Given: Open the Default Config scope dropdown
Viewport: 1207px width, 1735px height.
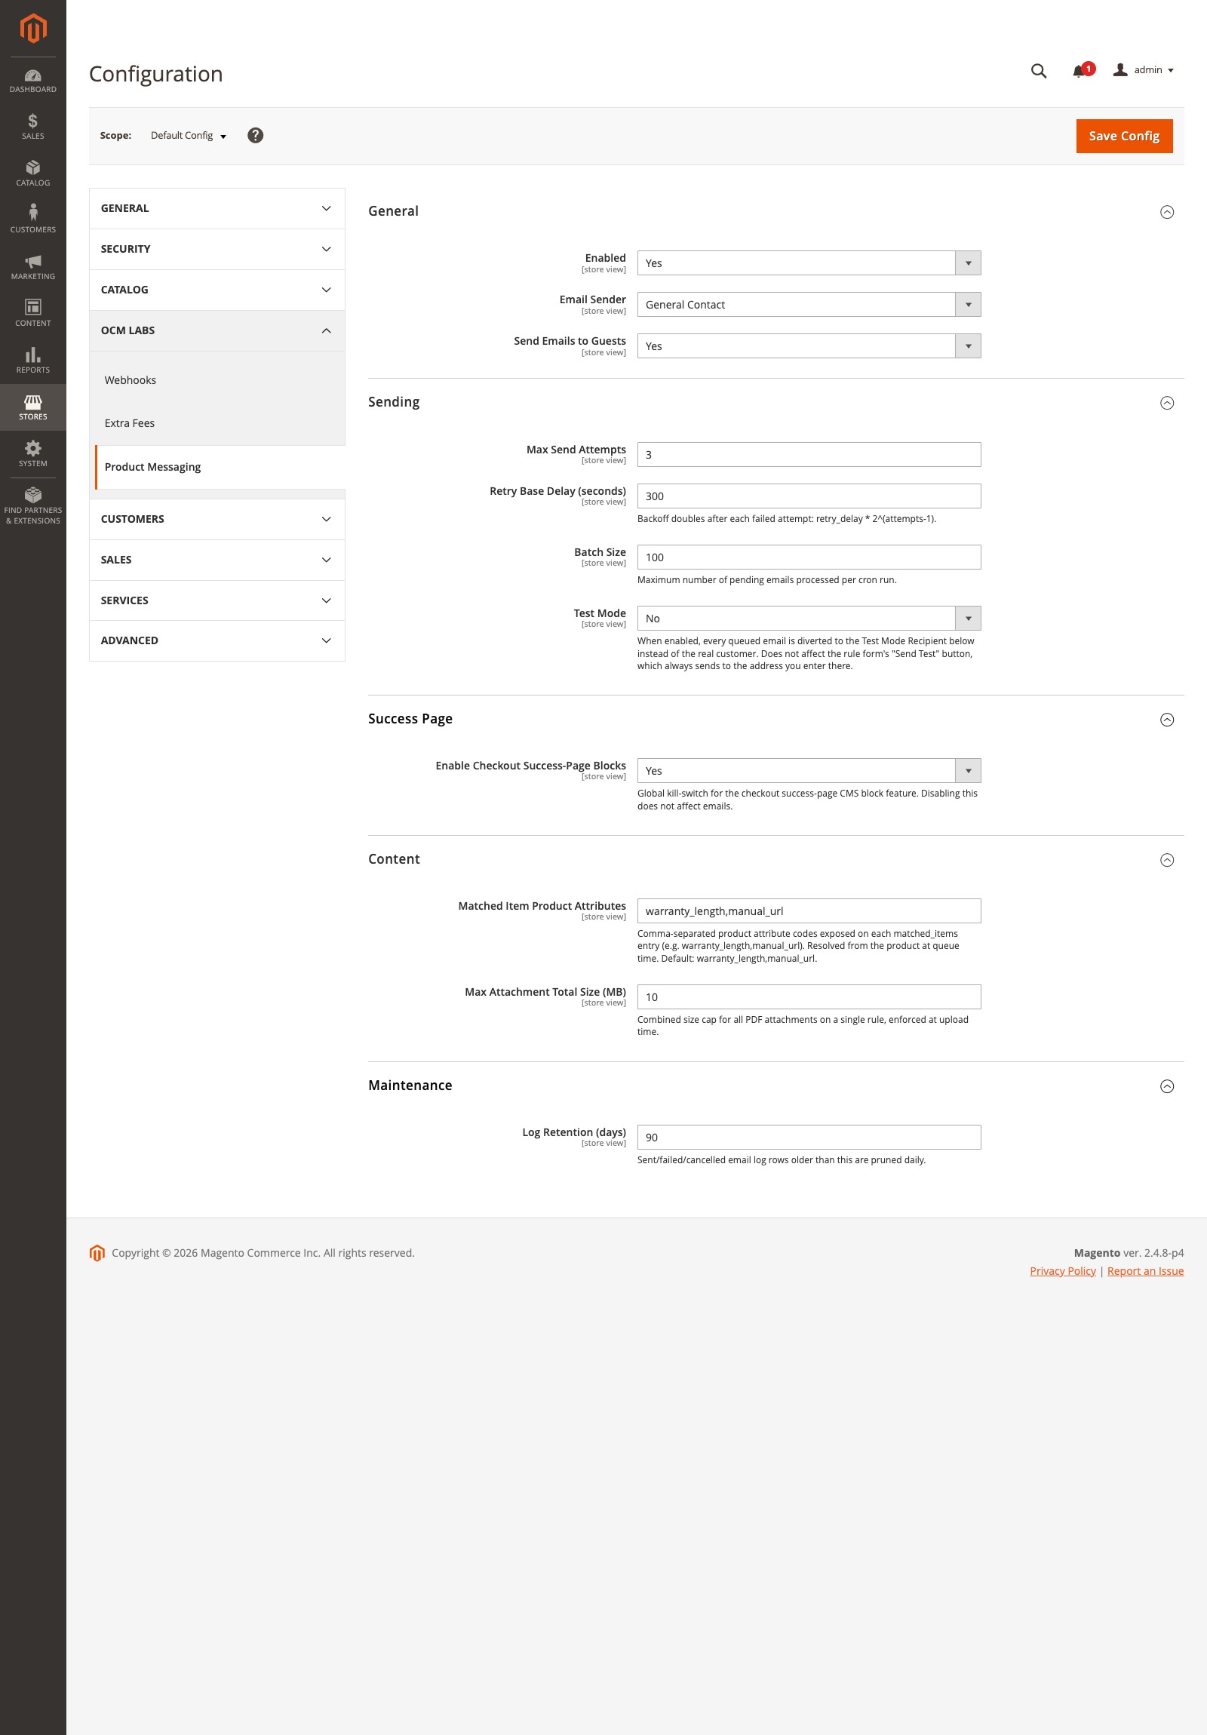Looking at the screenshot, I should point(188,135).
